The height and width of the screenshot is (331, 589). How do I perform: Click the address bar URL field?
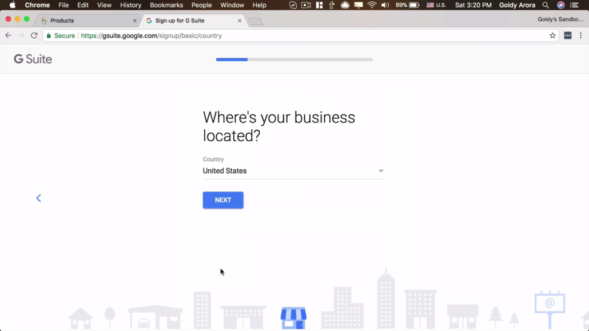coord(301,35)
